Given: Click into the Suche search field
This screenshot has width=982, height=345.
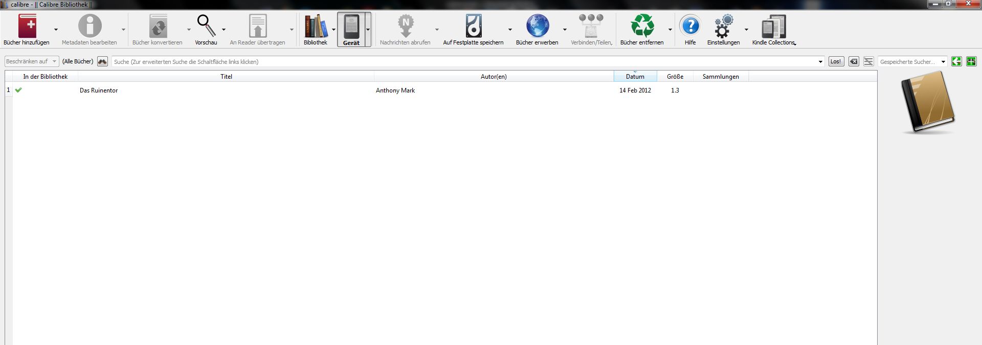Looking at the screenshot, I should point(464,62).
